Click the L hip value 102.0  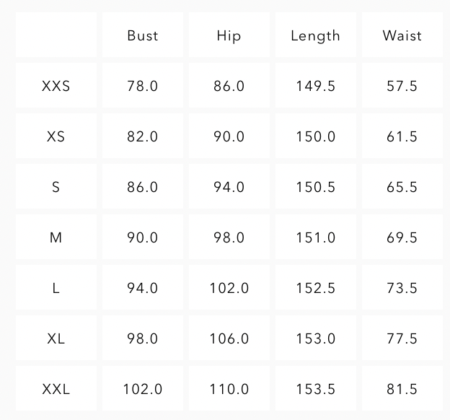coord(229,288)
